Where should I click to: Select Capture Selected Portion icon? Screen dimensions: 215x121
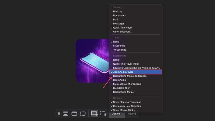click(83, 113)
